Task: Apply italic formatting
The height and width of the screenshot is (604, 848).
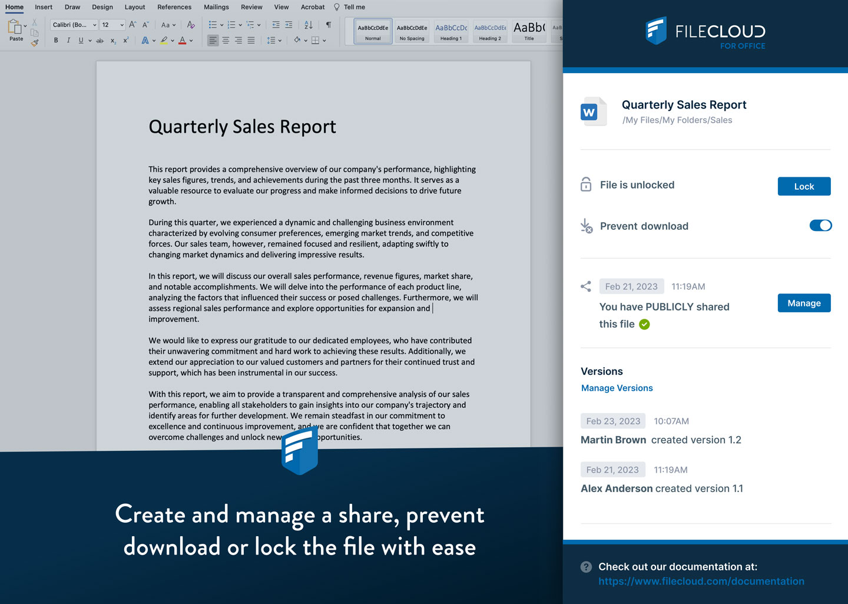Action: (x=68, y=40)
